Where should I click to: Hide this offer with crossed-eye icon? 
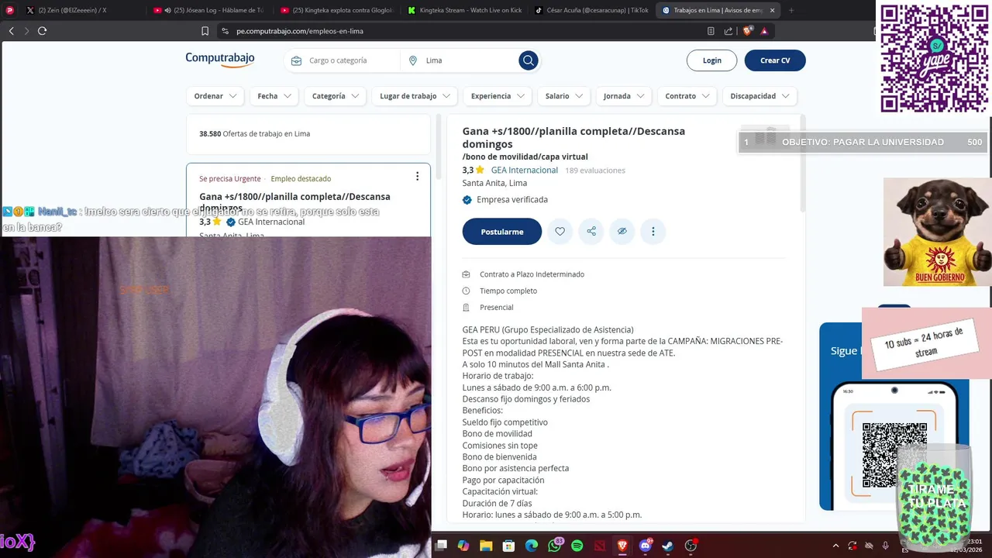[x=622, y=231]
